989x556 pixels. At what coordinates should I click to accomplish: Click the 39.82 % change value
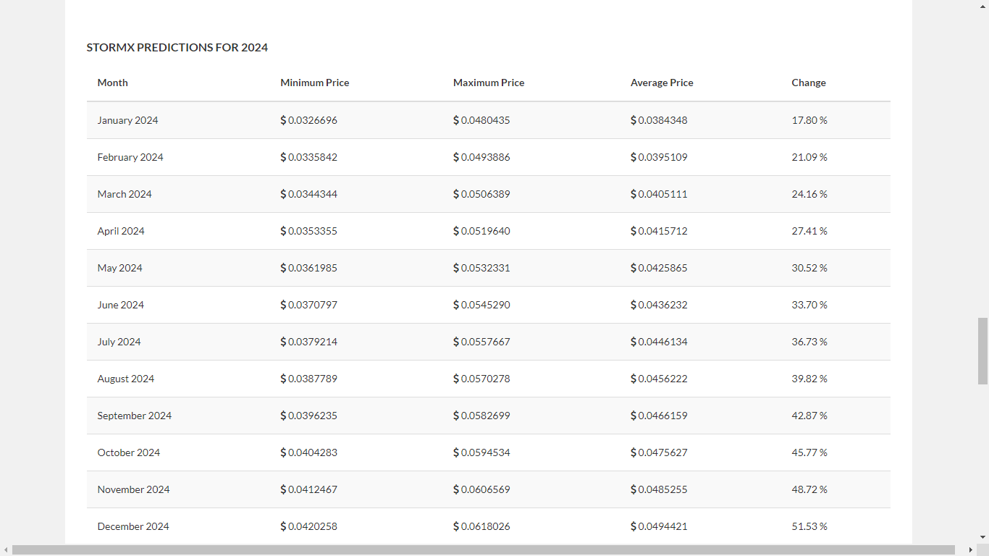809,379
